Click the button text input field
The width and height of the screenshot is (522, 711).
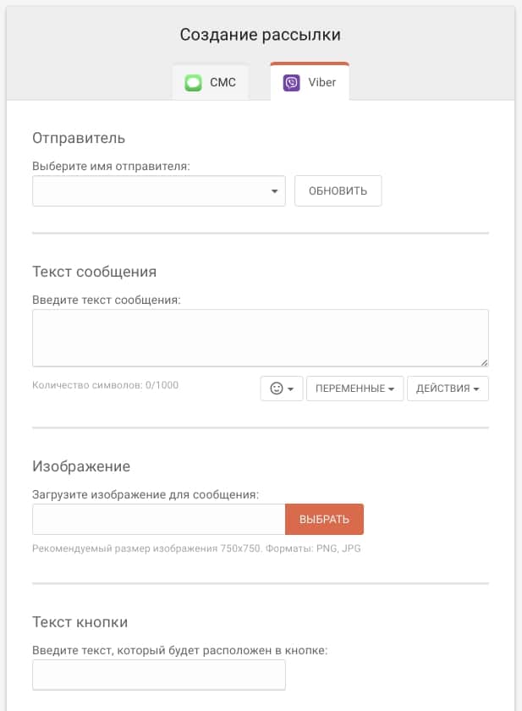(x=158, y=675)
